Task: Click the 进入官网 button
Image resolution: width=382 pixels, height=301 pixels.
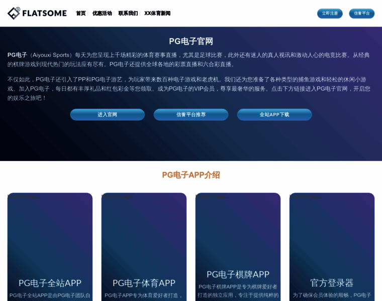Action: (108, 114)
